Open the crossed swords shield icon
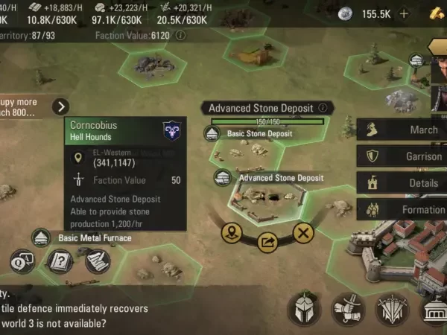This screenshot has height=335, width=447. pos(393,310)
